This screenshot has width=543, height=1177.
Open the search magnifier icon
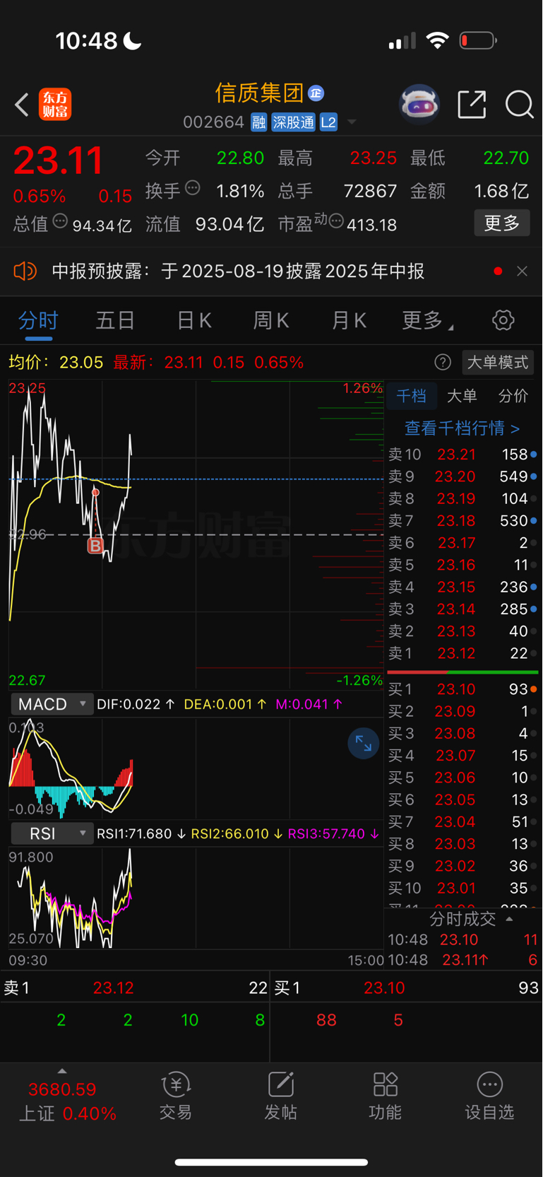coord(519,105)
